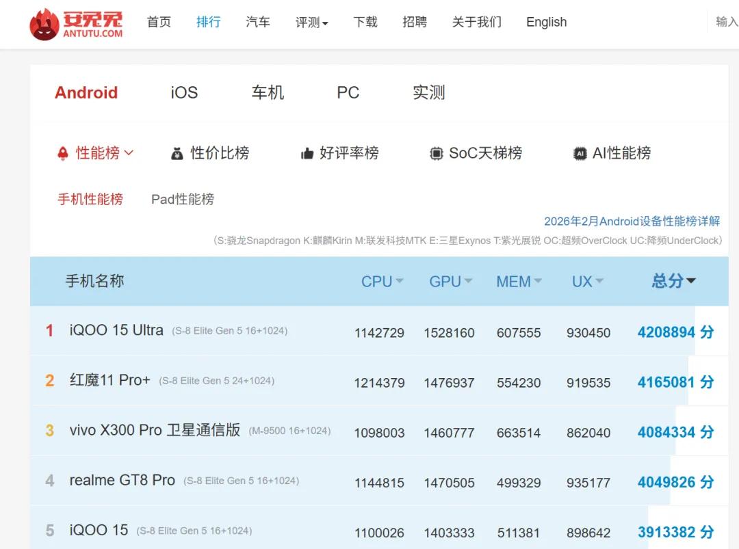Sort table by 总分 total score
739x549 pixels.
point(673,281)
